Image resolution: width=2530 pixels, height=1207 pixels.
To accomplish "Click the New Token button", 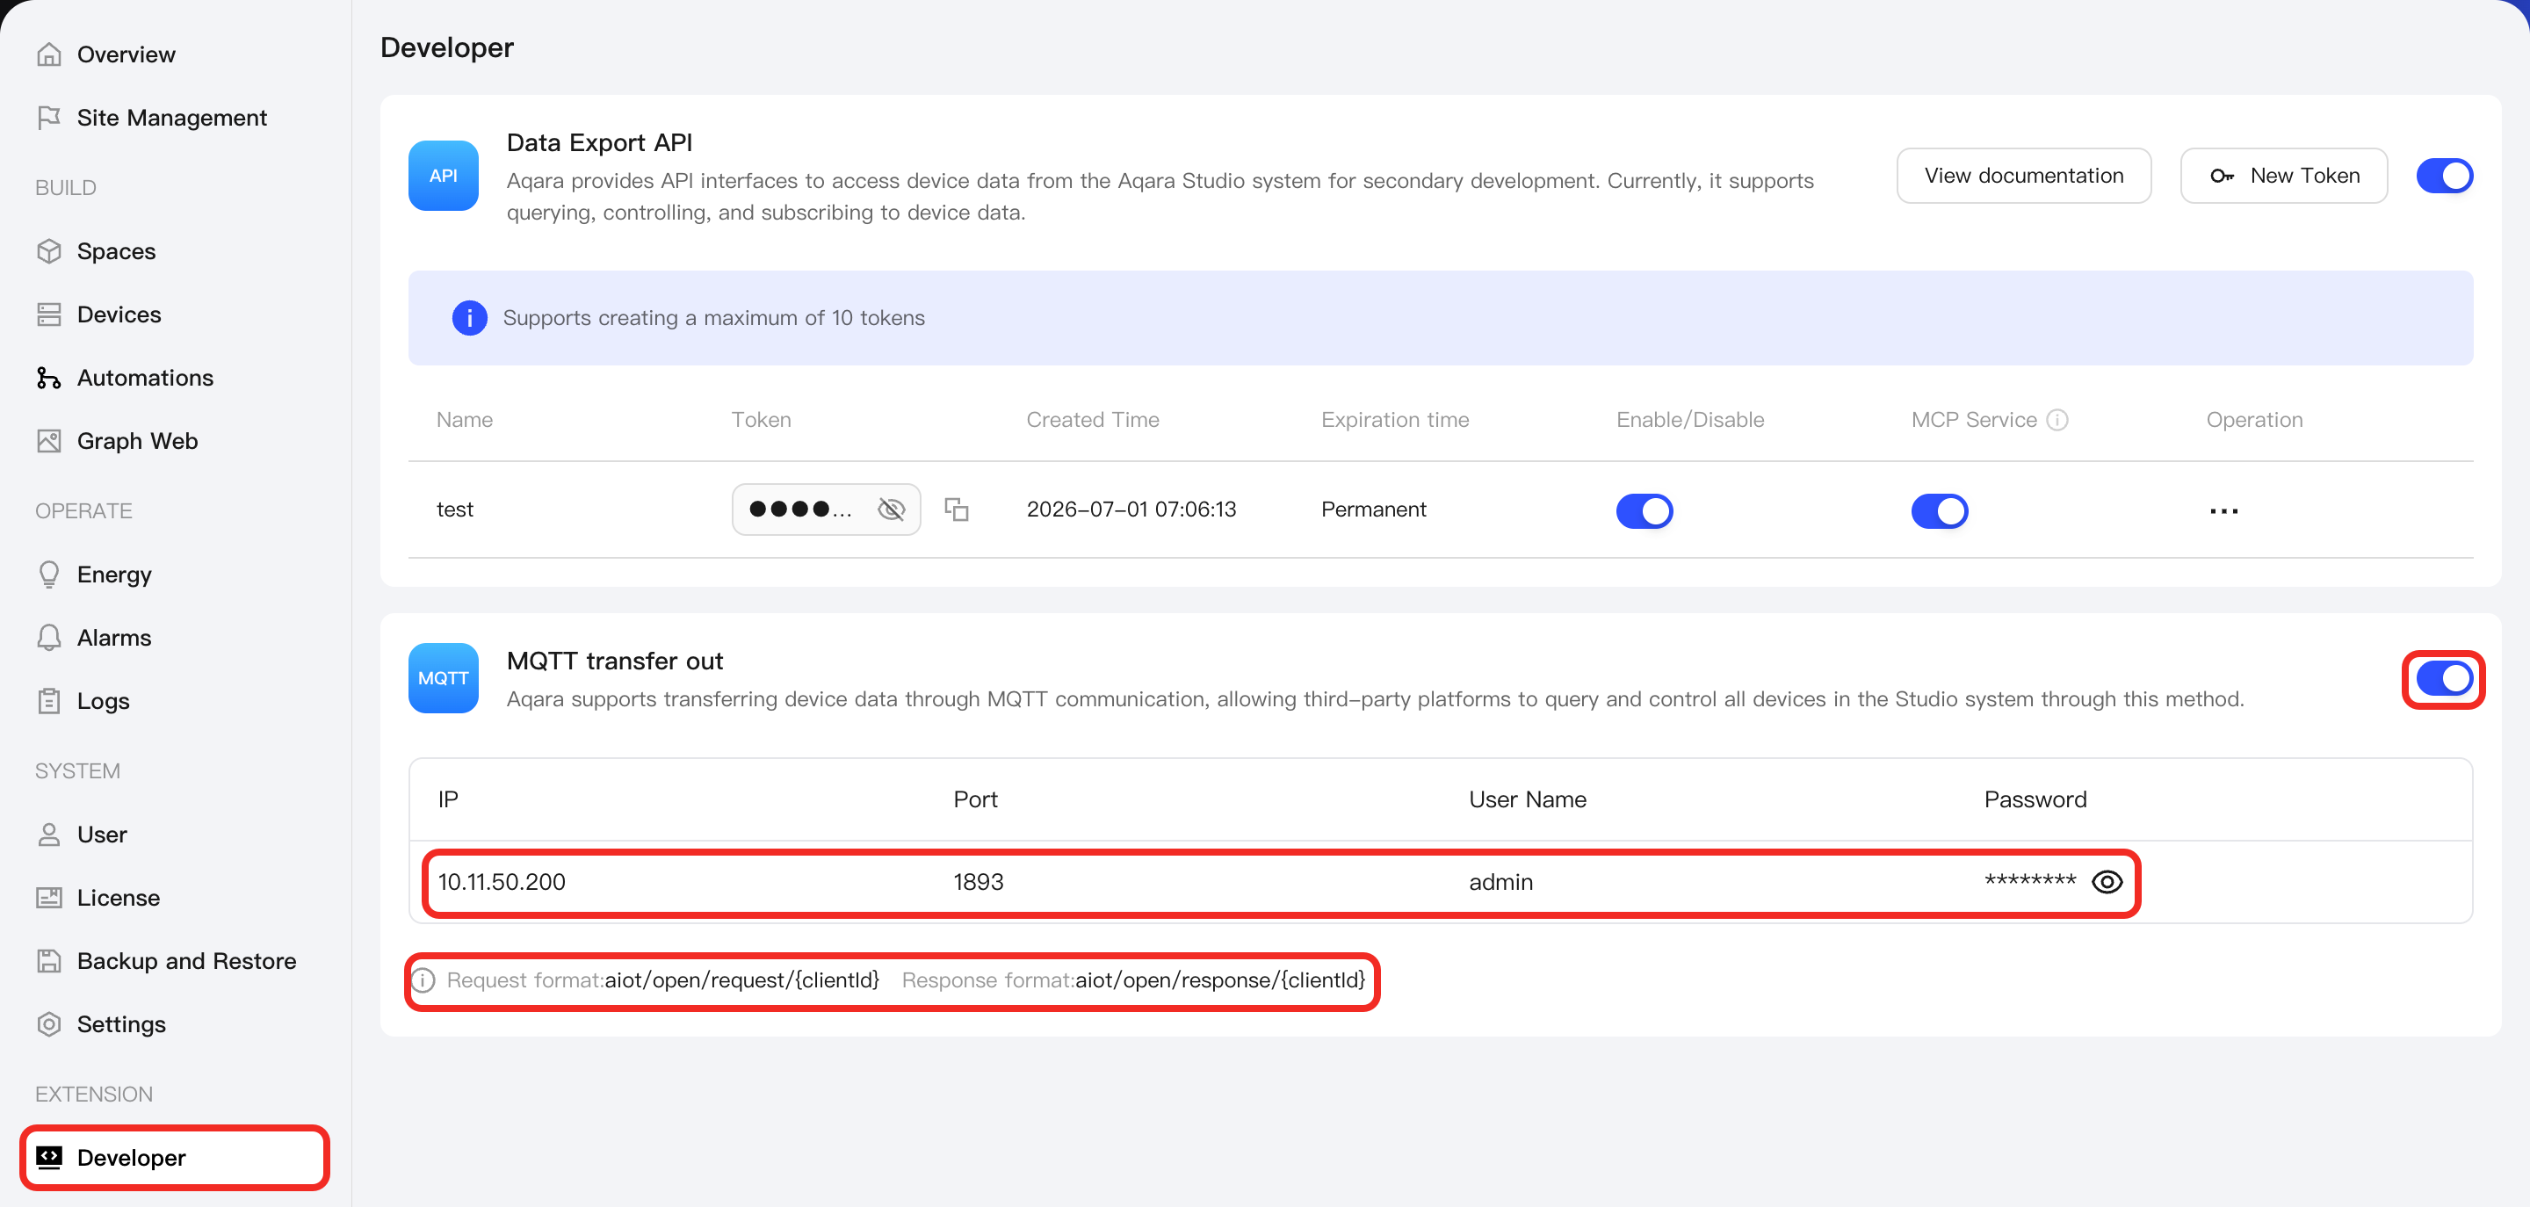I will click(2283, 176).
